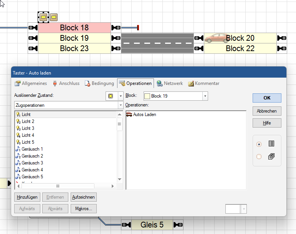Click the road segment between Block 19 and 20

click(157, 43)
